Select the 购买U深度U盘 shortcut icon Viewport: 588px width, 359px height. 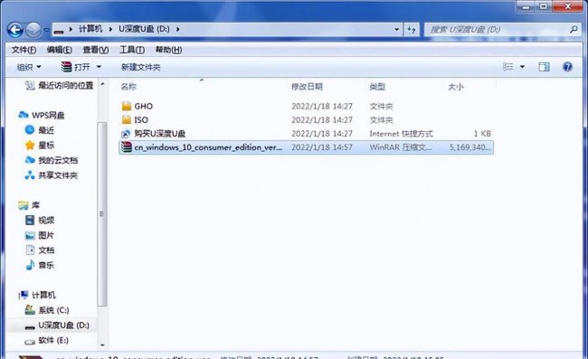pos(127,134)
